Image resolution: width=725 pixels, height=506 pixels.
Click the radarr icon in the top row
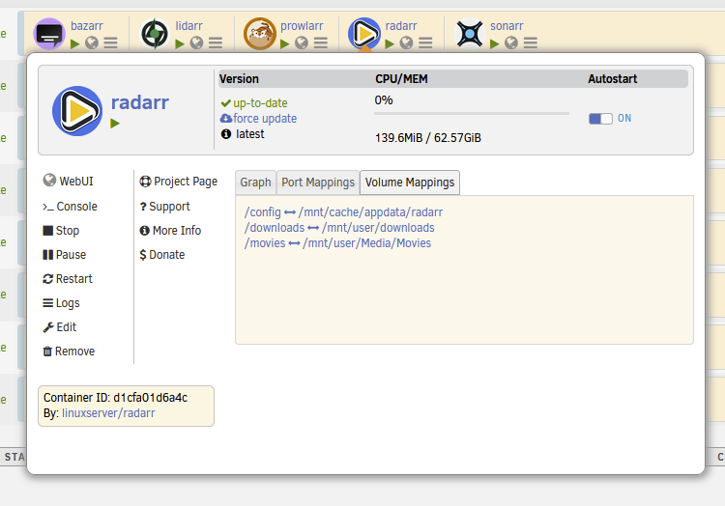364,33
